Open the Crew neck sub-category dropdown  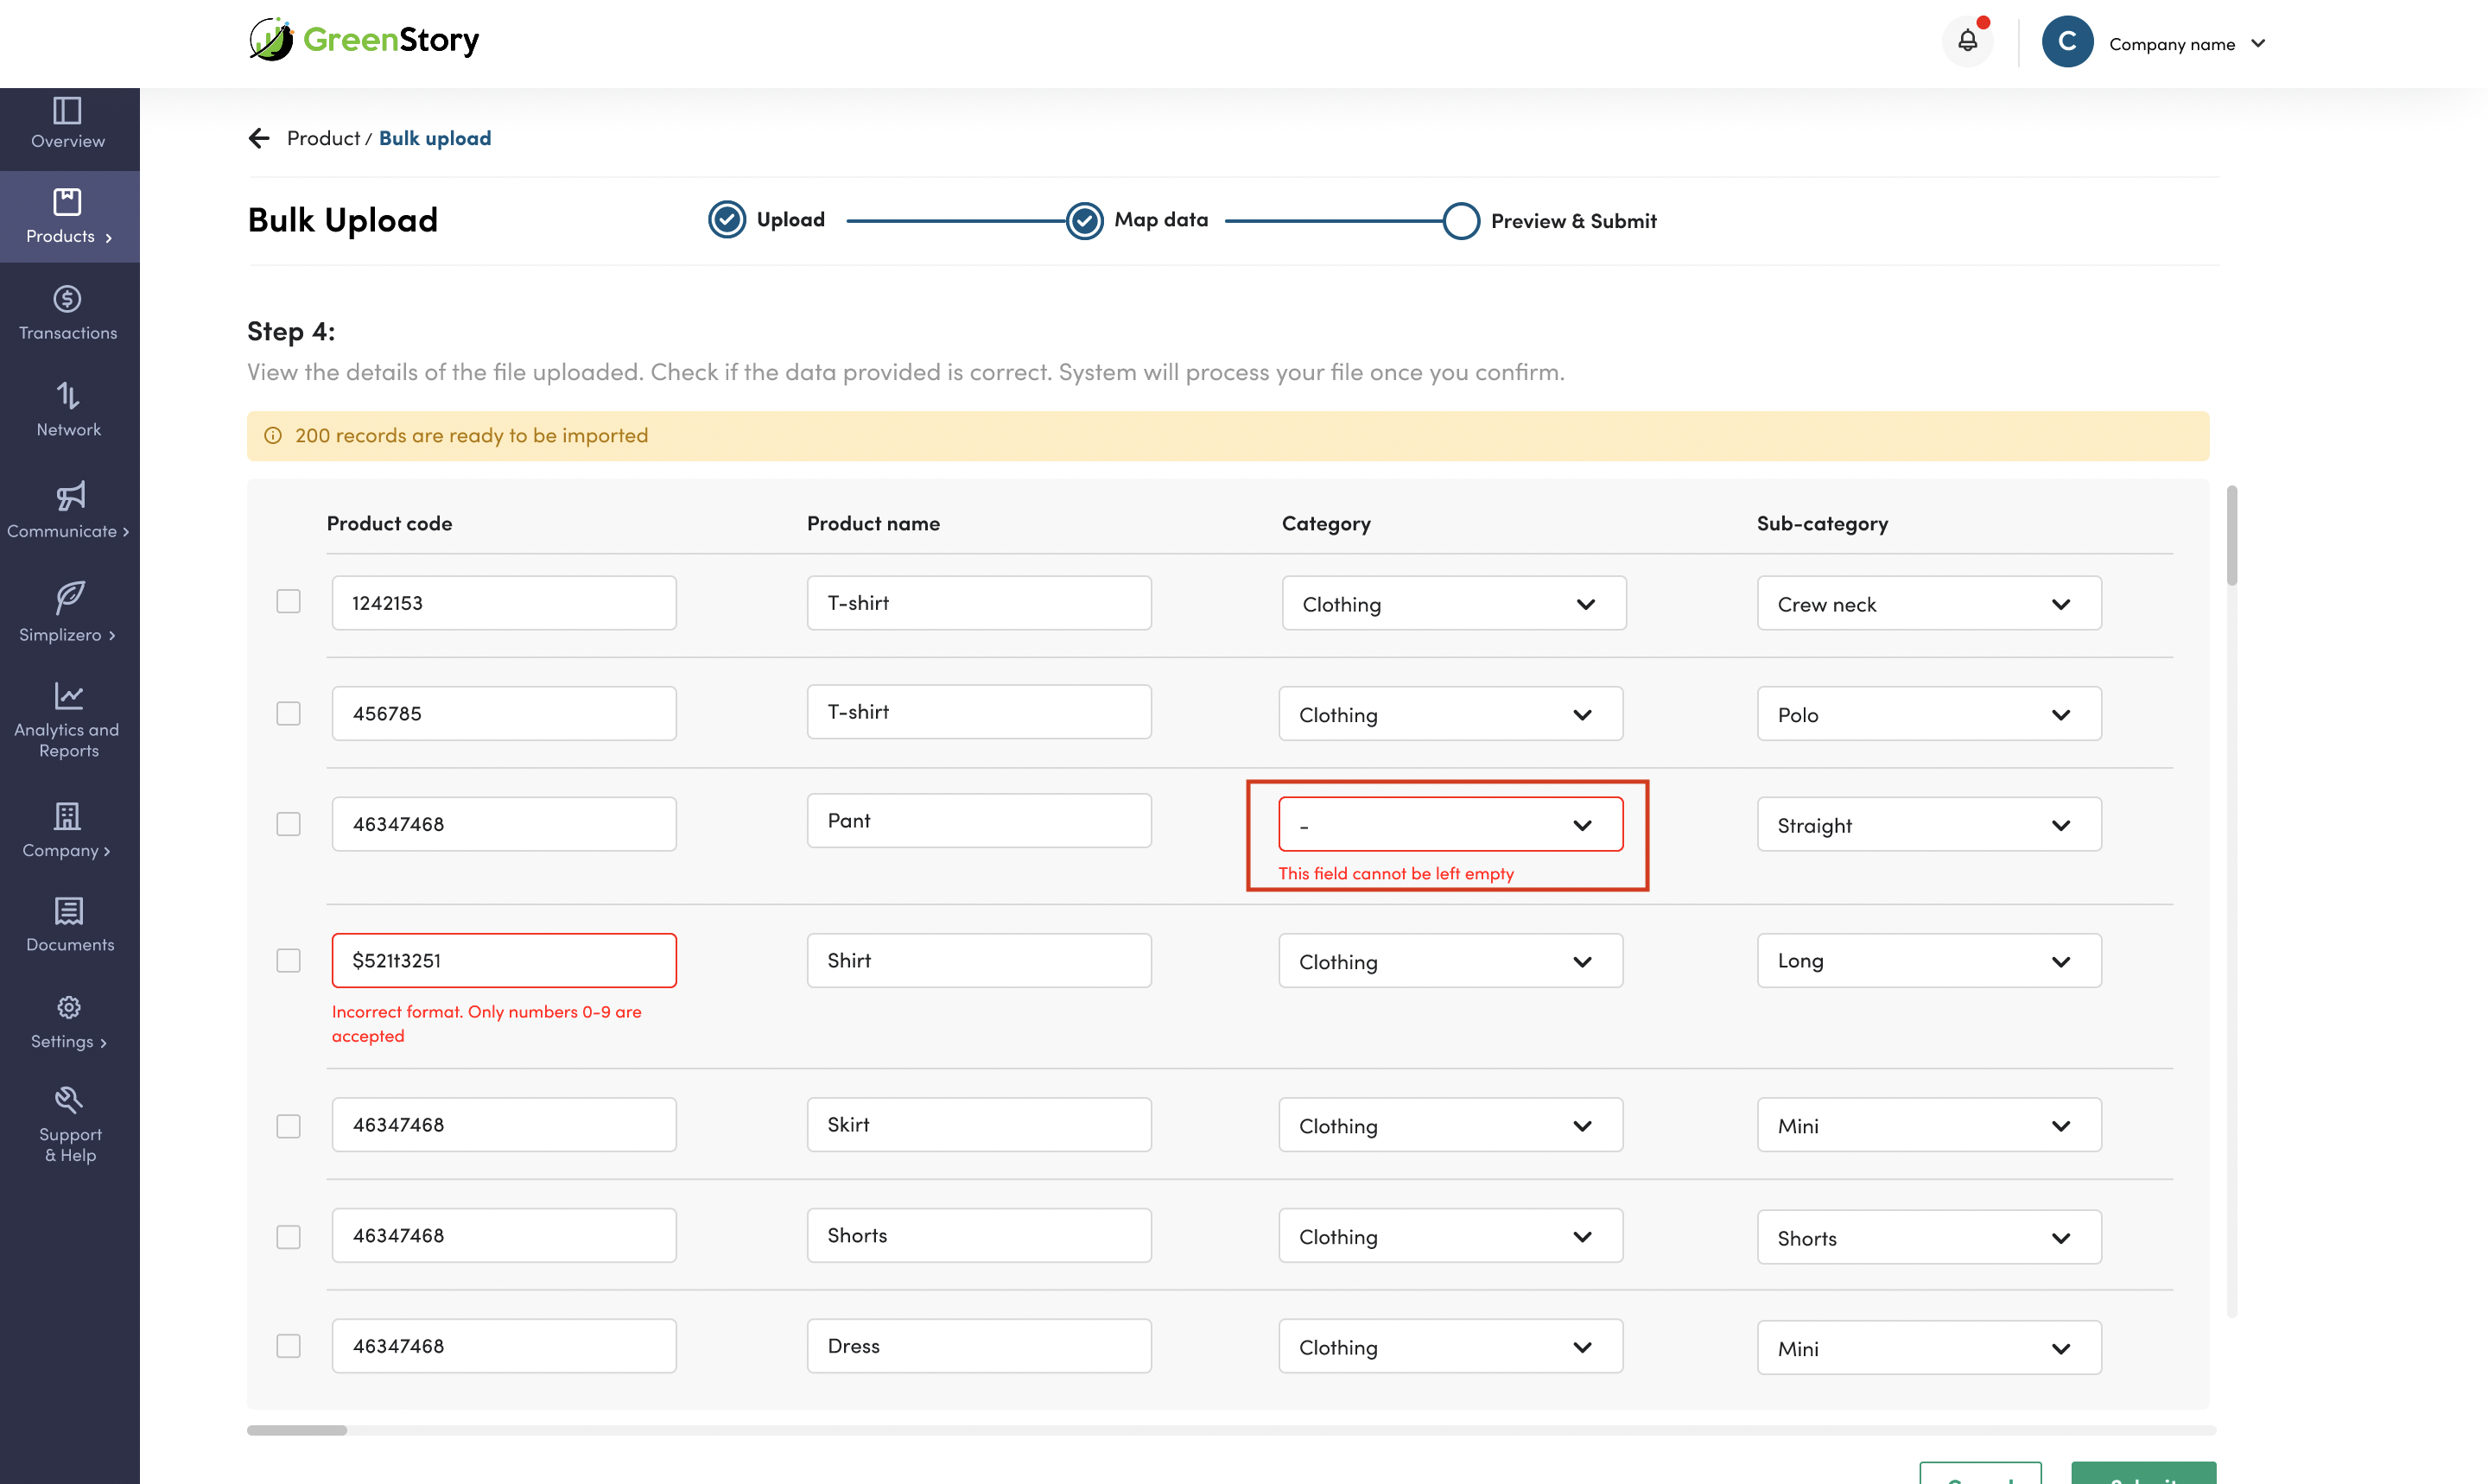click(1928, 604)
